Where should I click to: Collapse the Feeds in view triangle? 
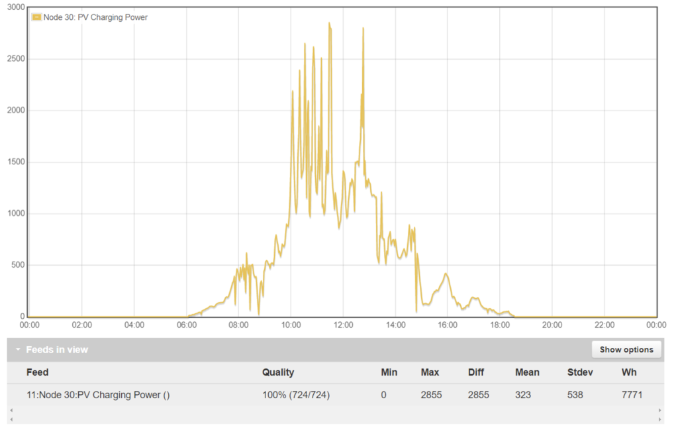(19, 350)
